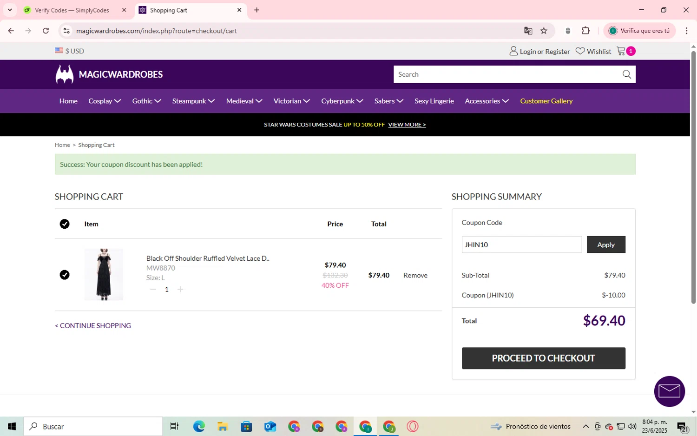697x436 pixels.
Task: Click the site search field
Action: (508, 74)
